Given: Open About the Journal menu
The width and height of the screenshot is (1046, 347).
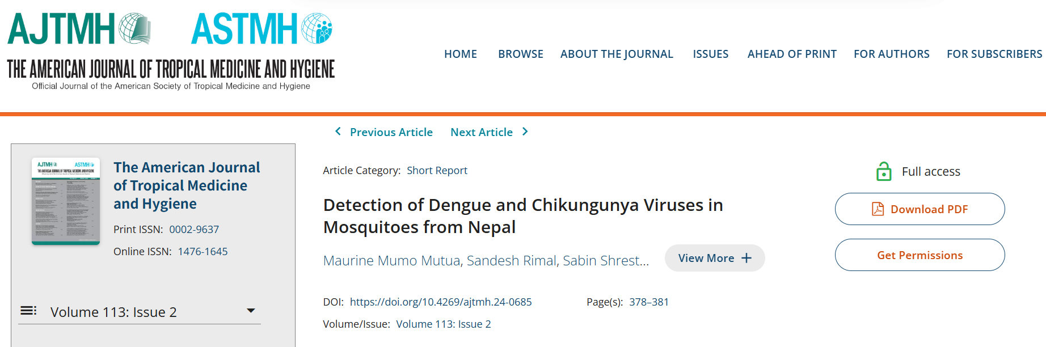Looking at the screenshot, I should pos(617,54).
